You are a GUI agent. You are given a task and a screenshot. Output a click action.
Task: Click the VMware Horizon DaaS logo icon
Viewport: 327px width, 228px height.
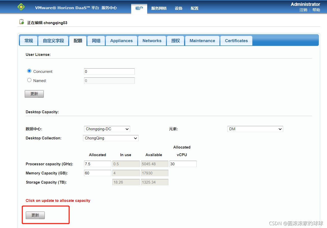click(21, 7)
